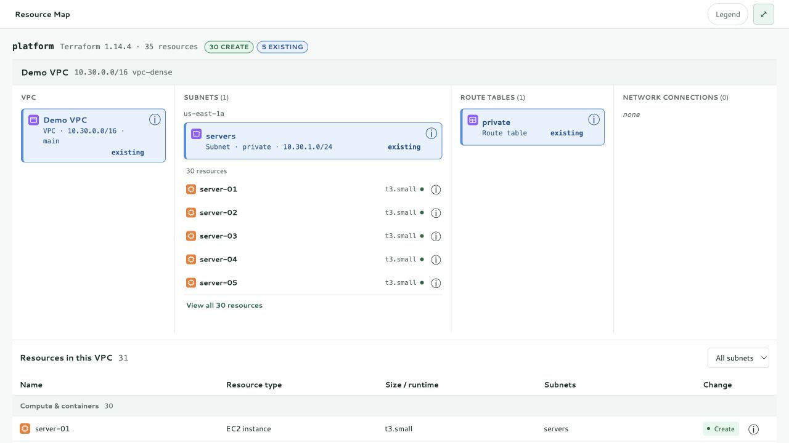Show info for server-05 in subnet list
Screen dimensions: 789x443
436,283
